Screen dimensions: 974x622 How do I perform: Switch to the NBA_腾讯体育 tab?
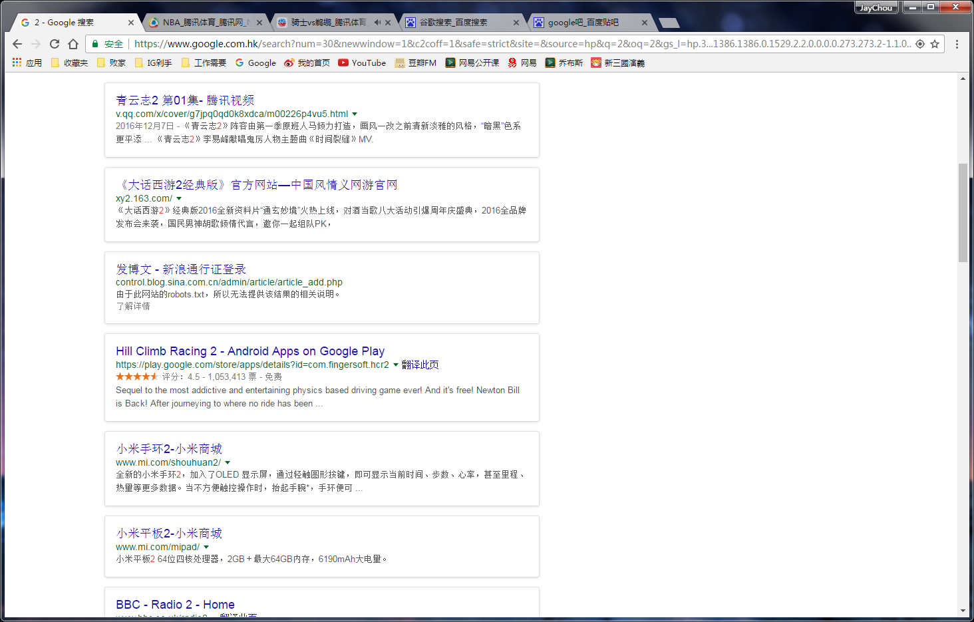coord(205,23)
